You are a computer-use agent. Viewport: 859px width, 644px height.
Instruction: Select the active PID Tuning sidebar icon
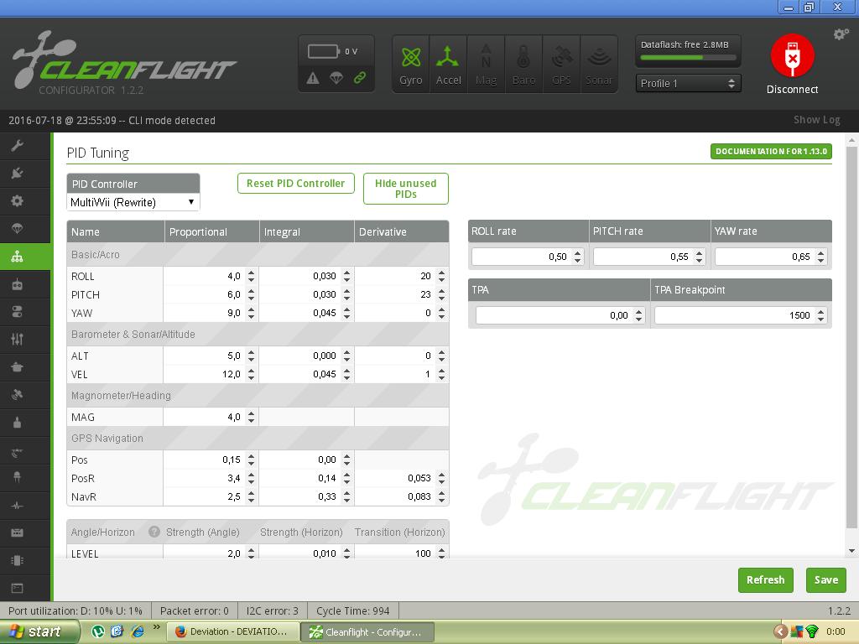[17, 257]
